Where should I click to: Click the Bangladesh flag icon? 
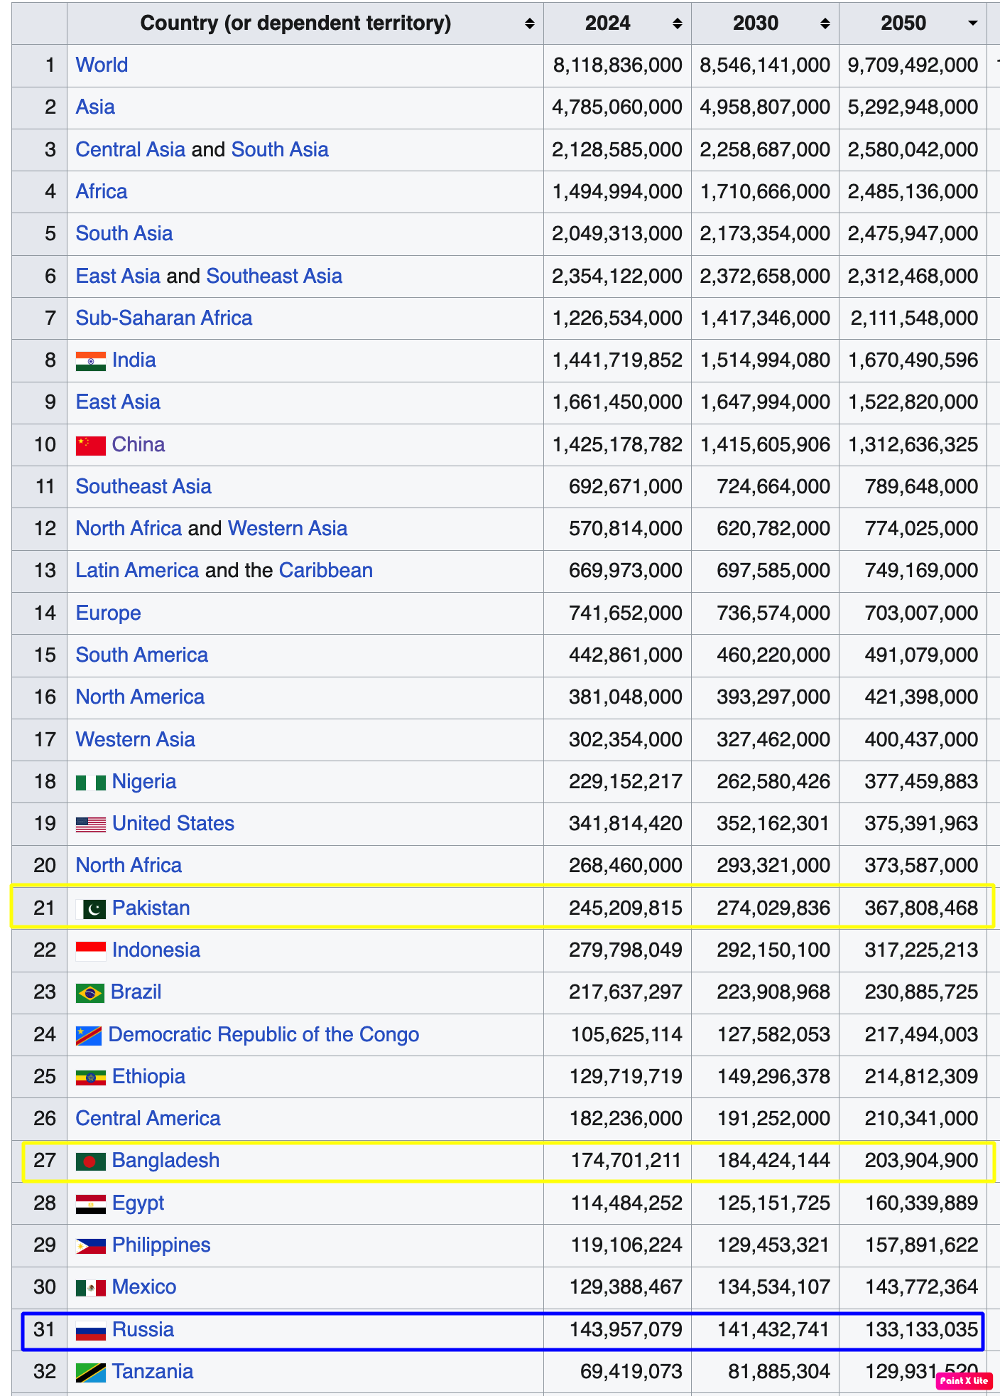[91, 1161]
